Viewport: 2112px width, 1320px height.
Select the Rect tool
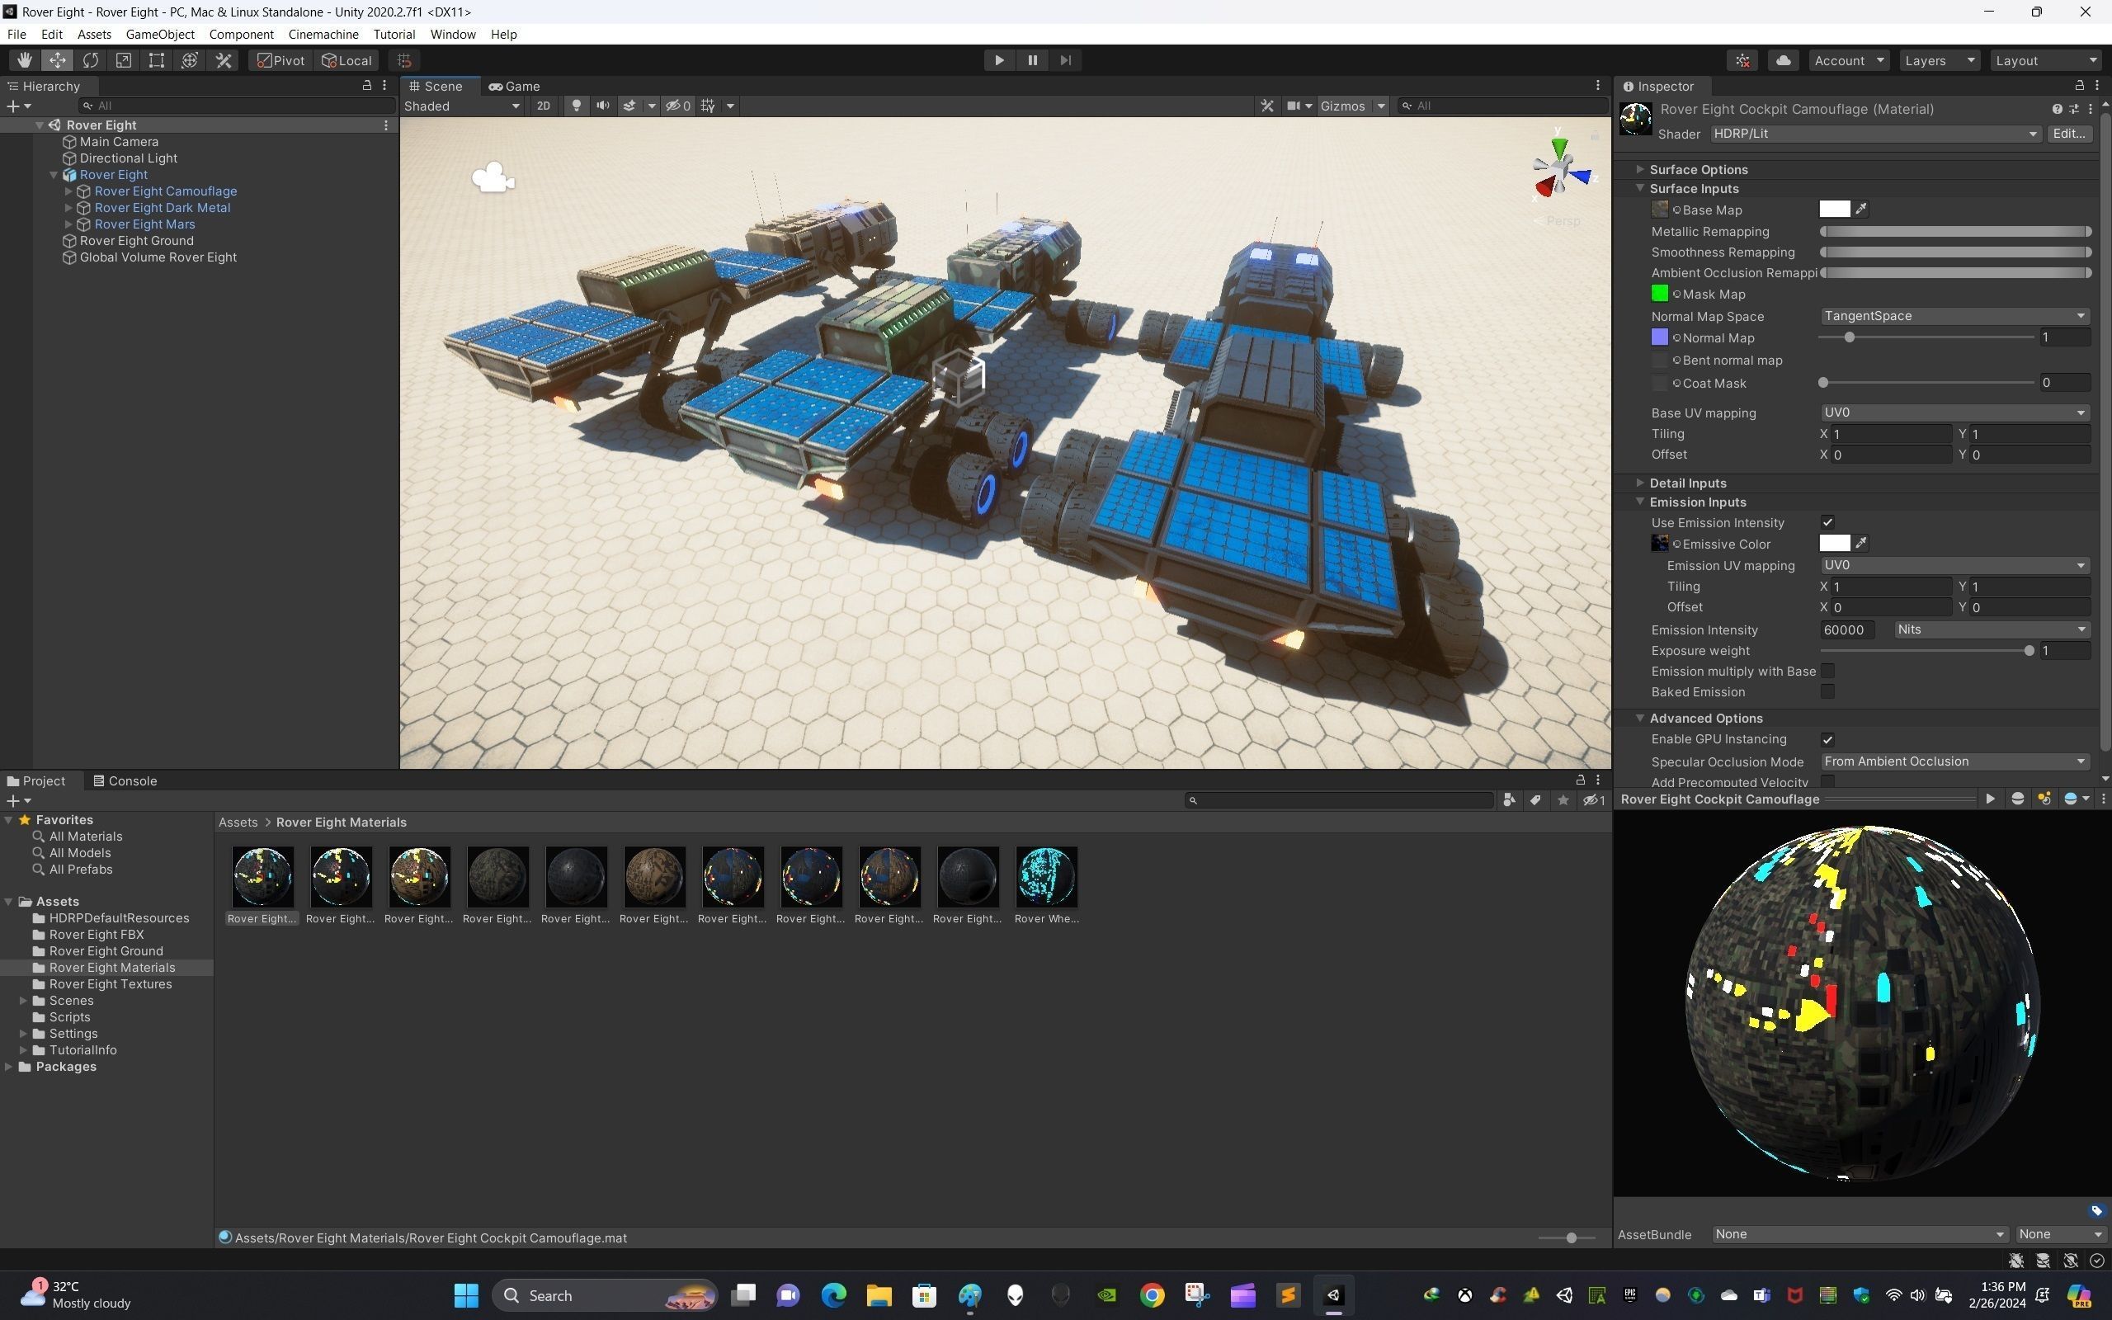click(x=157, y=60)
